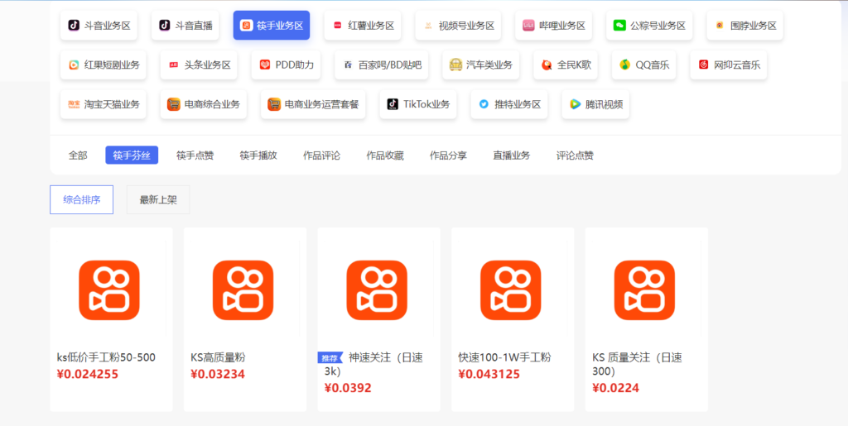Click the icon beside 百家鸣/BD贴吧
The width and height of the screenshot is (848, 426).
click(348, 65)
